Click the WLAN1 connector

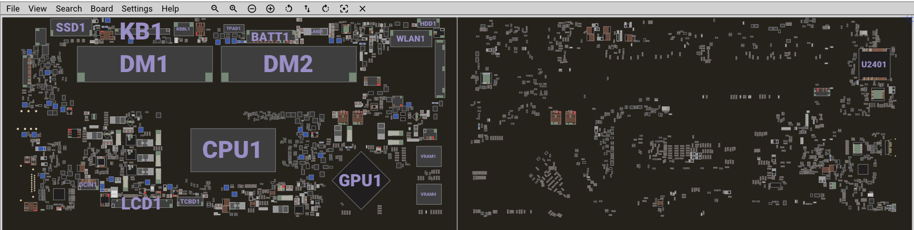[411, 38]
